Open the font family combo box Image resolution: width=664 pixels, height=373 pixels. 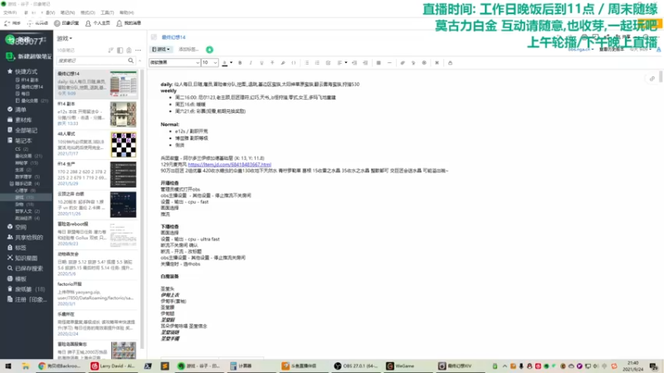174,63
